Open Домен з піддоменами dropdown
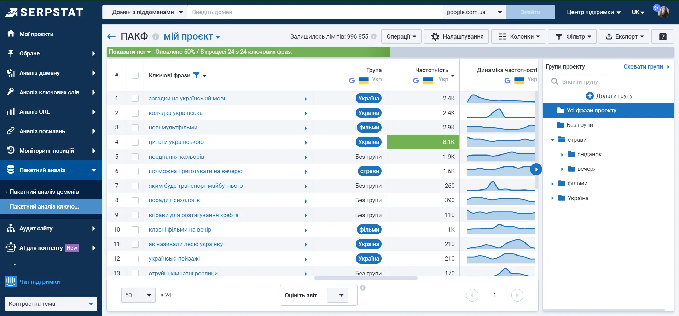This screenshot has height=316, width=679. point(145,12)
